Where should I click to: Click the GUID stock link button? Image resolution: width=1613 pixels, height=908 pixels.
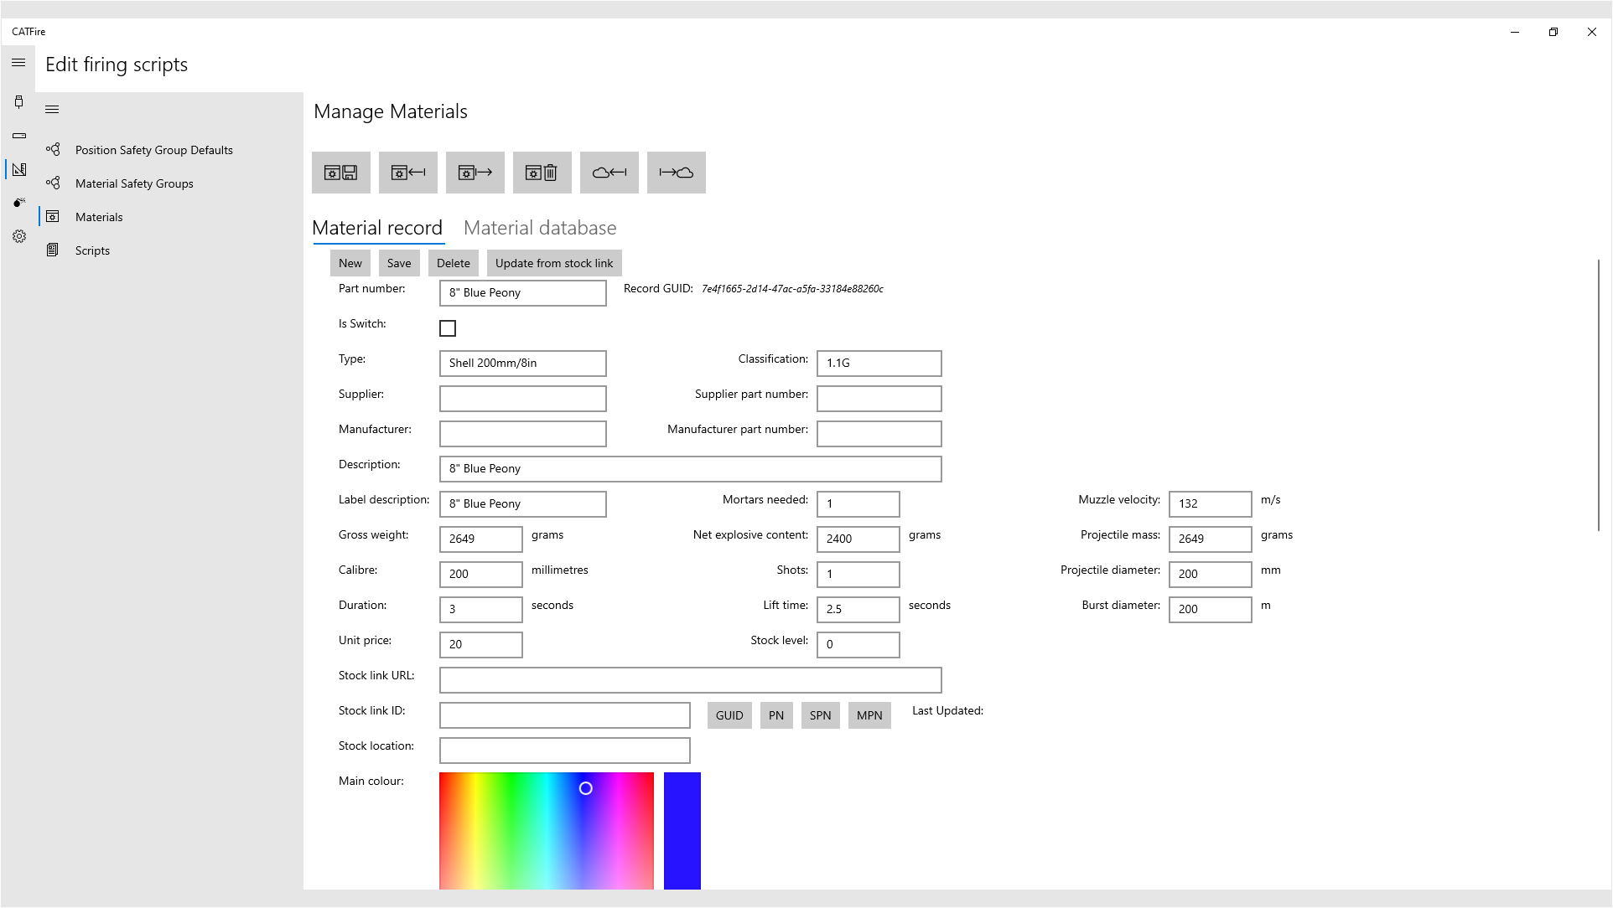[x=729, y=715]
